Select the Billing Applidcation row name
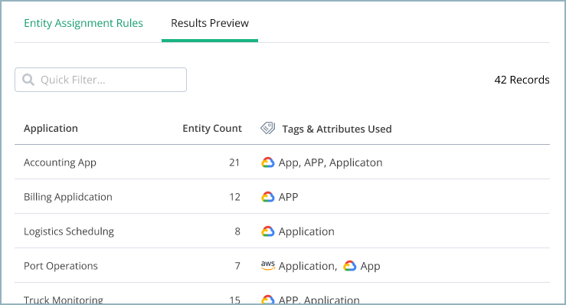The width and height of the screenshot is (566, 305). 68,197
